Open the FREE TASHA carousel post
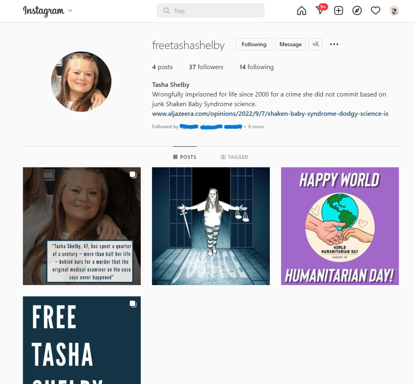415x384 pixels. pyautogui.click(x=82, y=340)
